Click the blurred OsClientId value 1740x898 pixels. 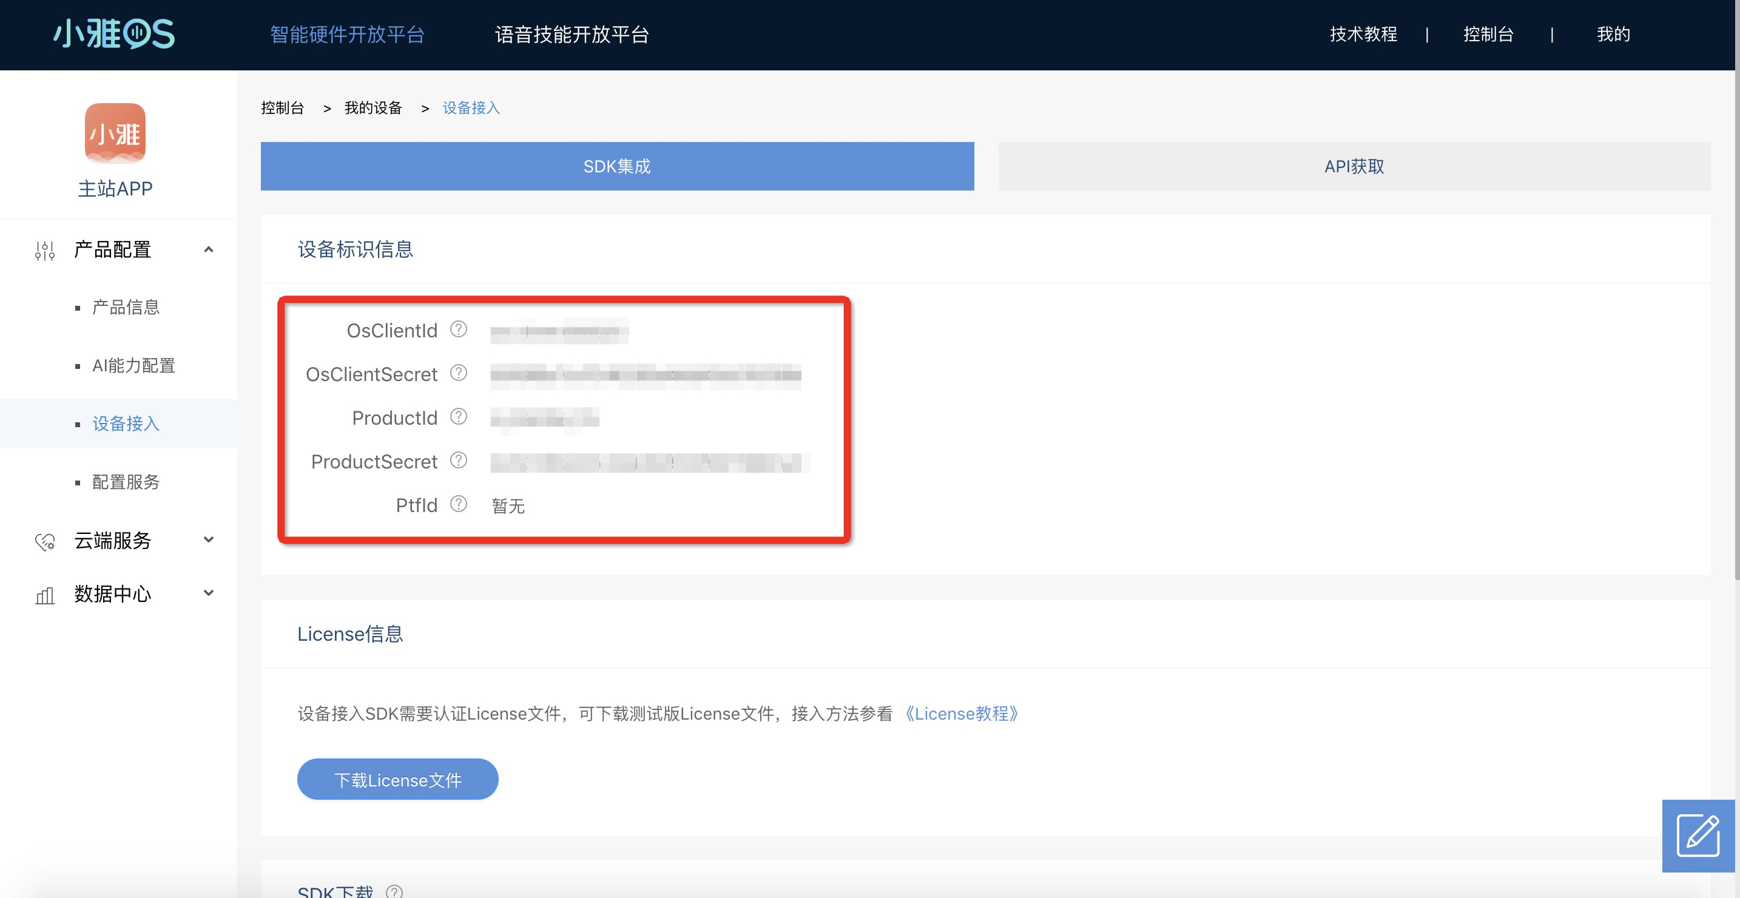click(559, 331)
